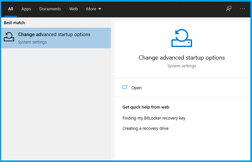252x162 pixels.
Task: Open the three-dot options menu
Action: click(x=242, y=9)
